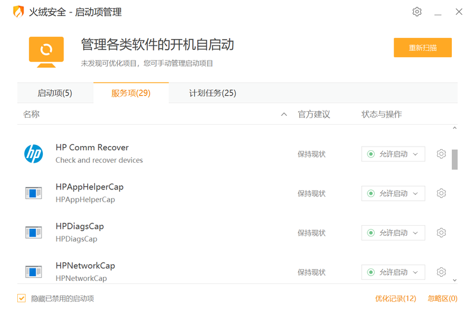Image resolution: width=475 pixels, height=313 pixels.
Task: Switch to the 计划任务(25) tab
Action: 213,93
